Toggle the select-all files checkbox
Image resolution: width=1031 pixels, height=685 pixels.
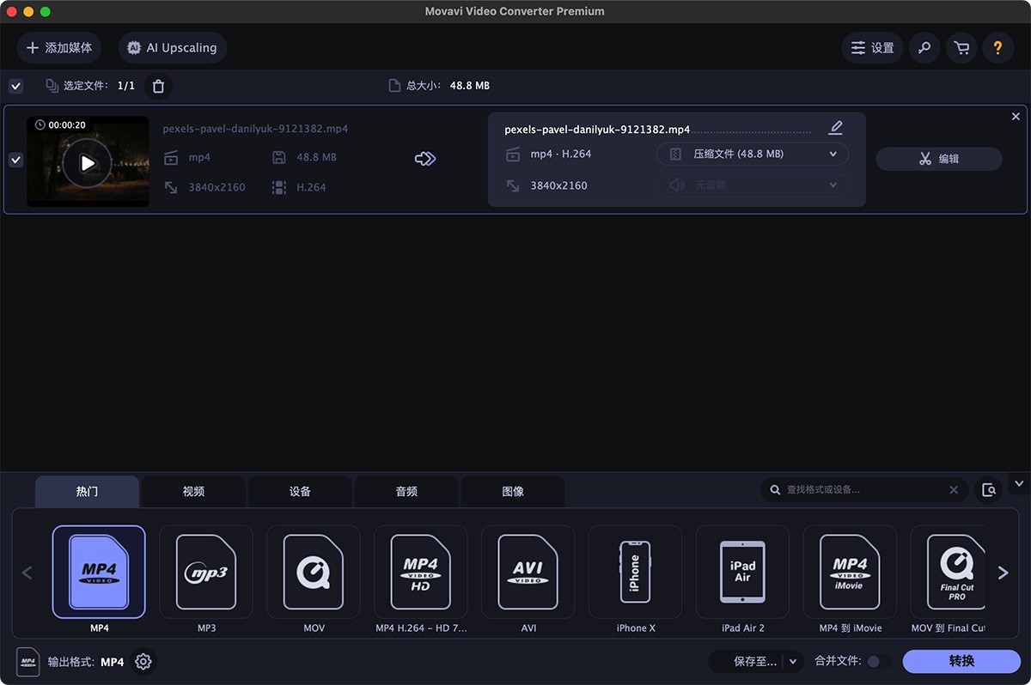[15, 85]
